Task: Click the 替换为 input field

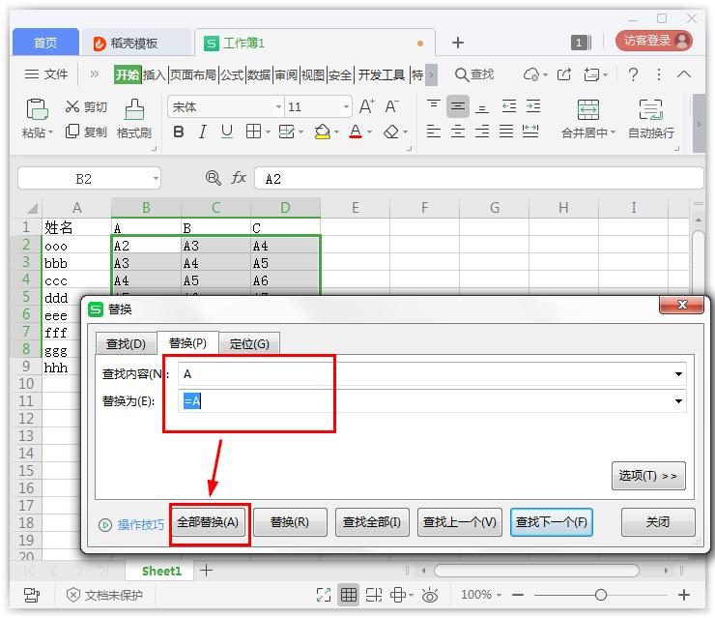Action: (x=425, y=401)
